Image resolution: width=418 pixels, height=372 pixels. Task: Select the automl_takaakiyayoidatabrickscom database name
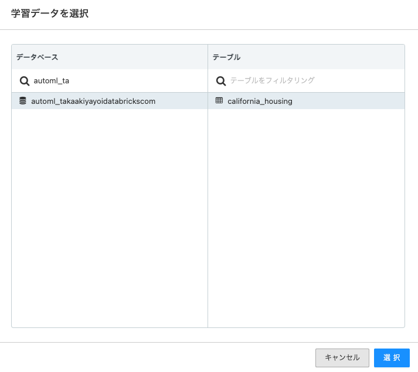point(93,101)
